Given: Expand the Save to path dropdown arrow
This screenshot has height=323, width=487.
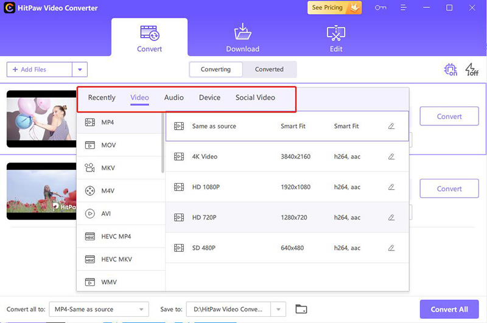Looking at the screenshot, I should [278, 309].
